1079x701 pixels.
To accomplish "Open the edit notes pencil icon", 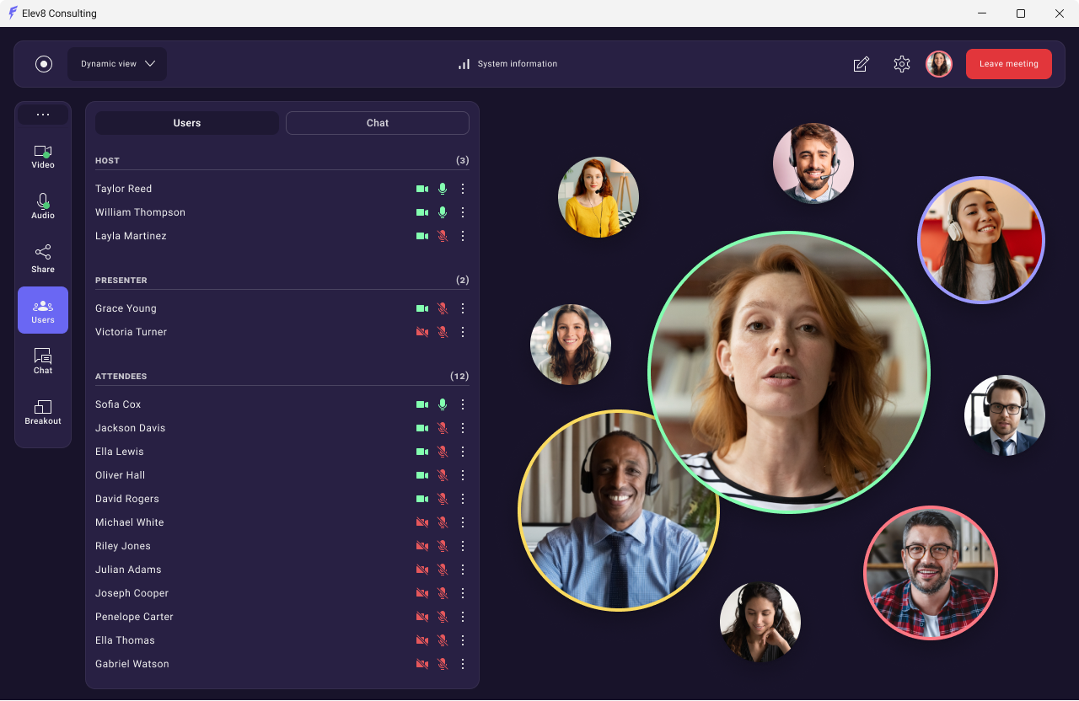I will click(861, 64).
